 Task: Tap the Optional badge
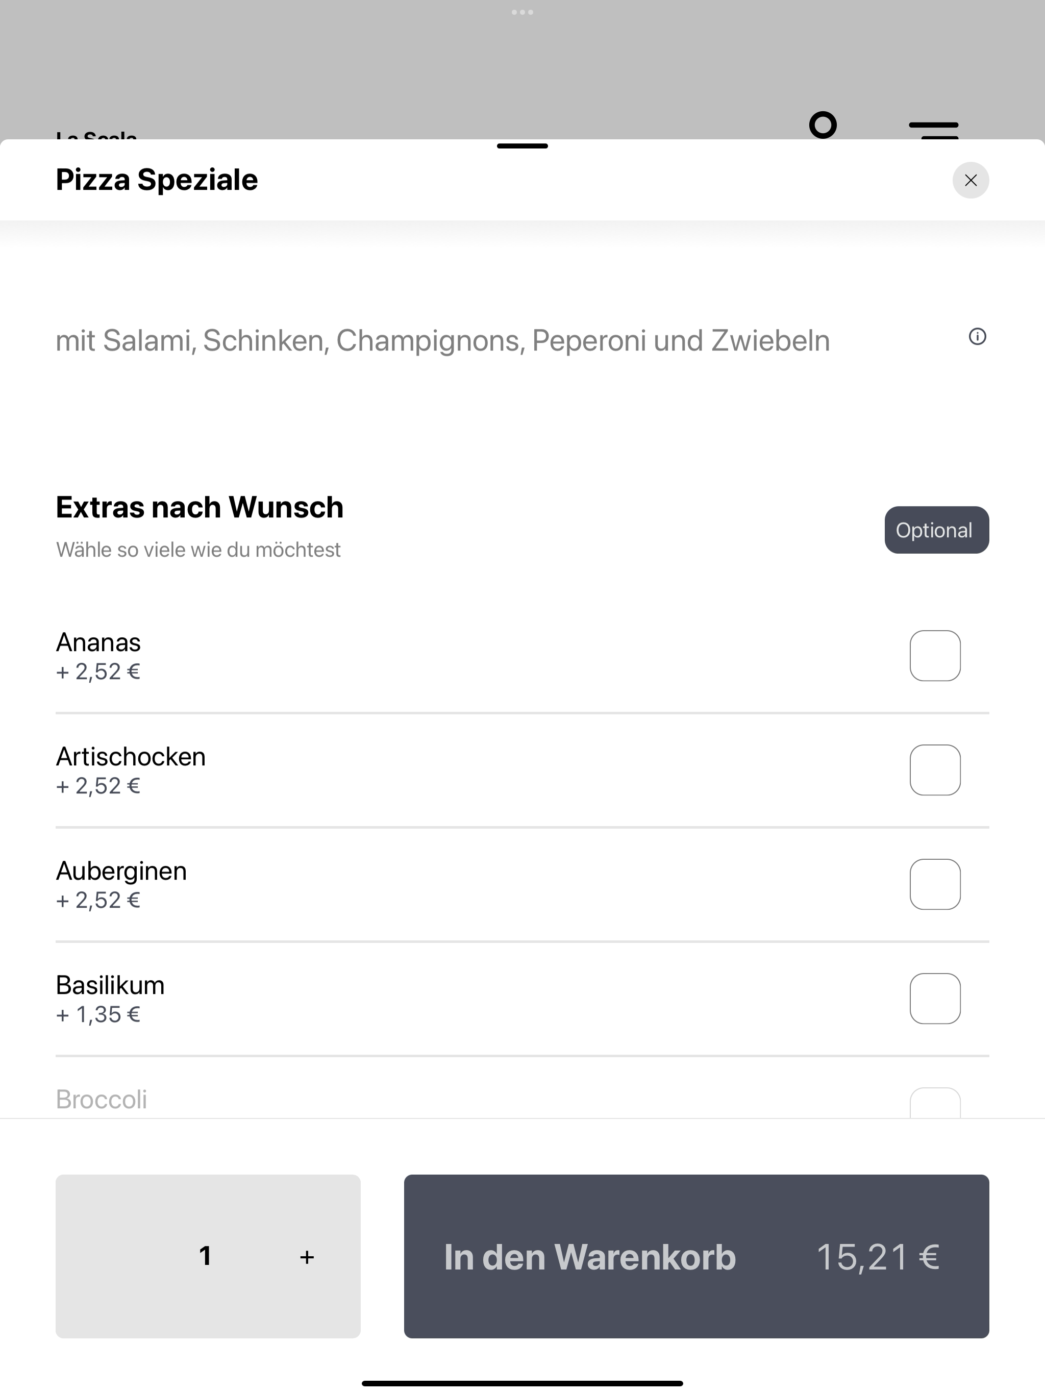937,530
